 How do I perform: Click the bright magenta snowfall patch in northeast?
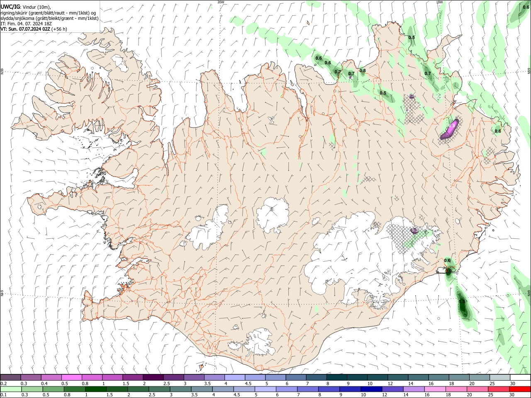coord(451,129)
